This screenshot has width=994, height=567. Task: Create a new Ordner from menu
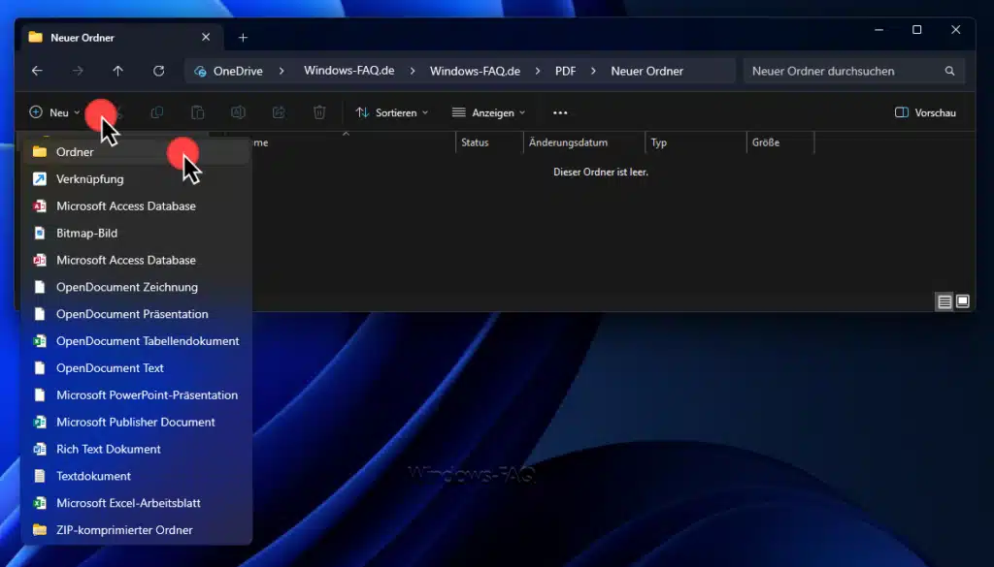pos(136,152)
